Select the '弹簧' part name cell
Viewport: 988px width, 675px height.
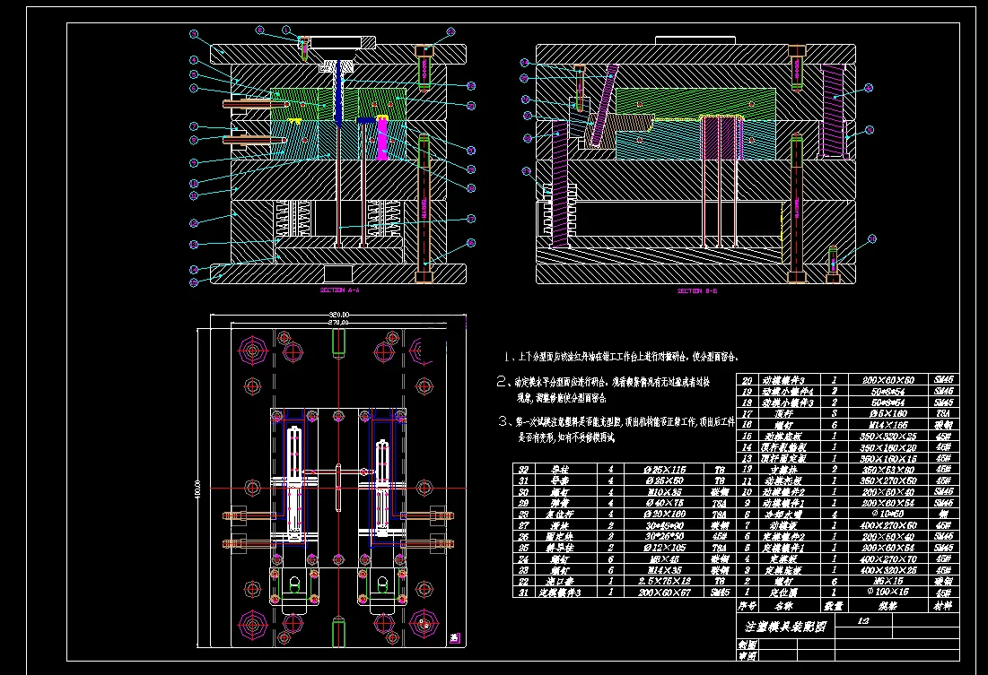pos(560,504)
